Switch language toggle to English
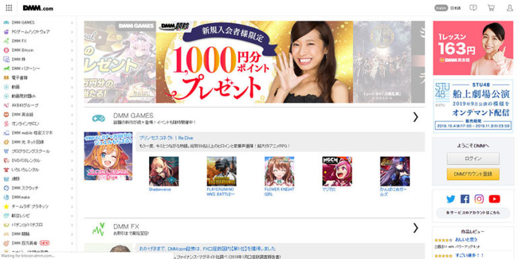This screenshot has width=518, height=259. point(441,8)
